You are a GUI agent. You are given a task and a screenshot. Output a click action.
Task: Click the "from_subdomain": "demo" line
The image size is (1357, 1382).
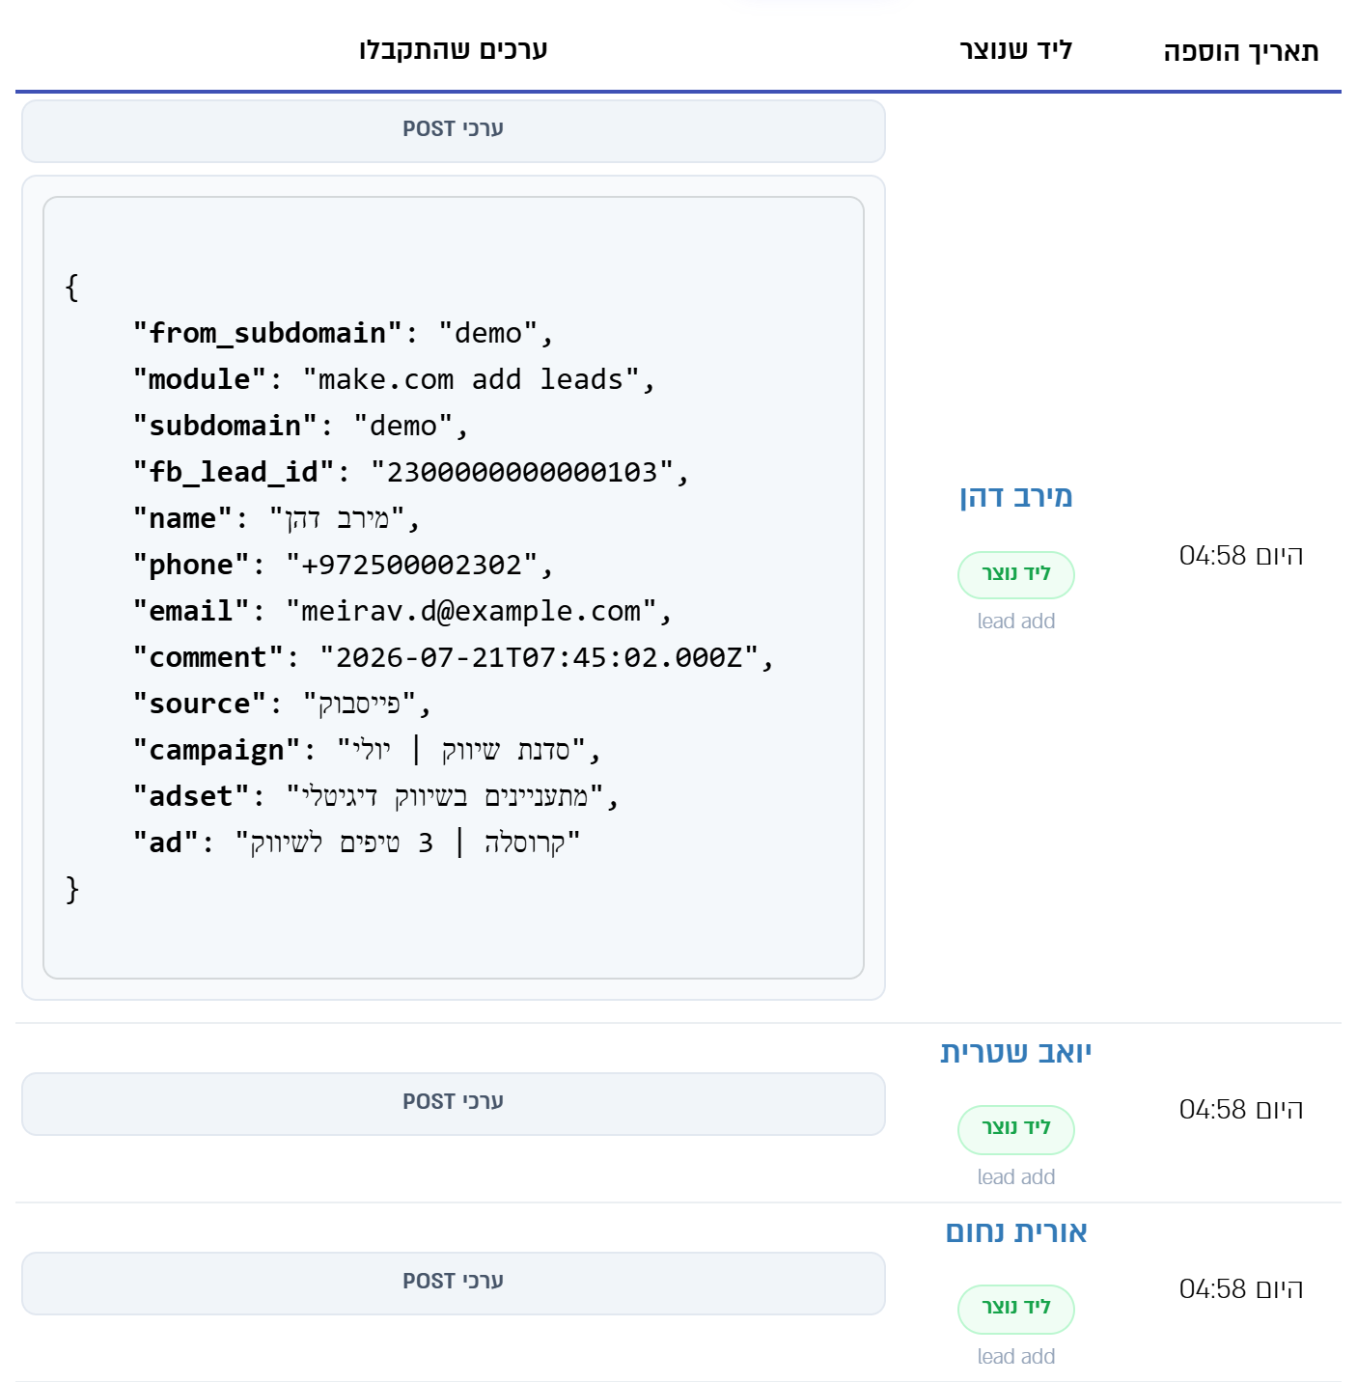(x=344, y=334)
